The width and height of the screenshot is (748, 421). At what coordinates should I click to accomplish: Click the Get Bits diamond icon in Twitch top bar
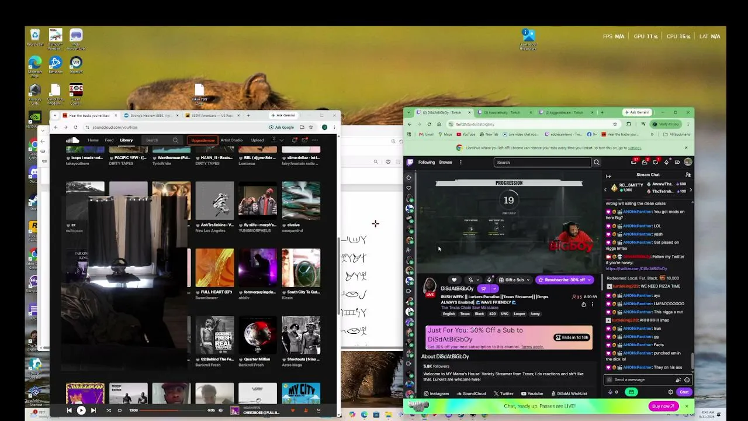pyautogui.click(x=667, y=163)
